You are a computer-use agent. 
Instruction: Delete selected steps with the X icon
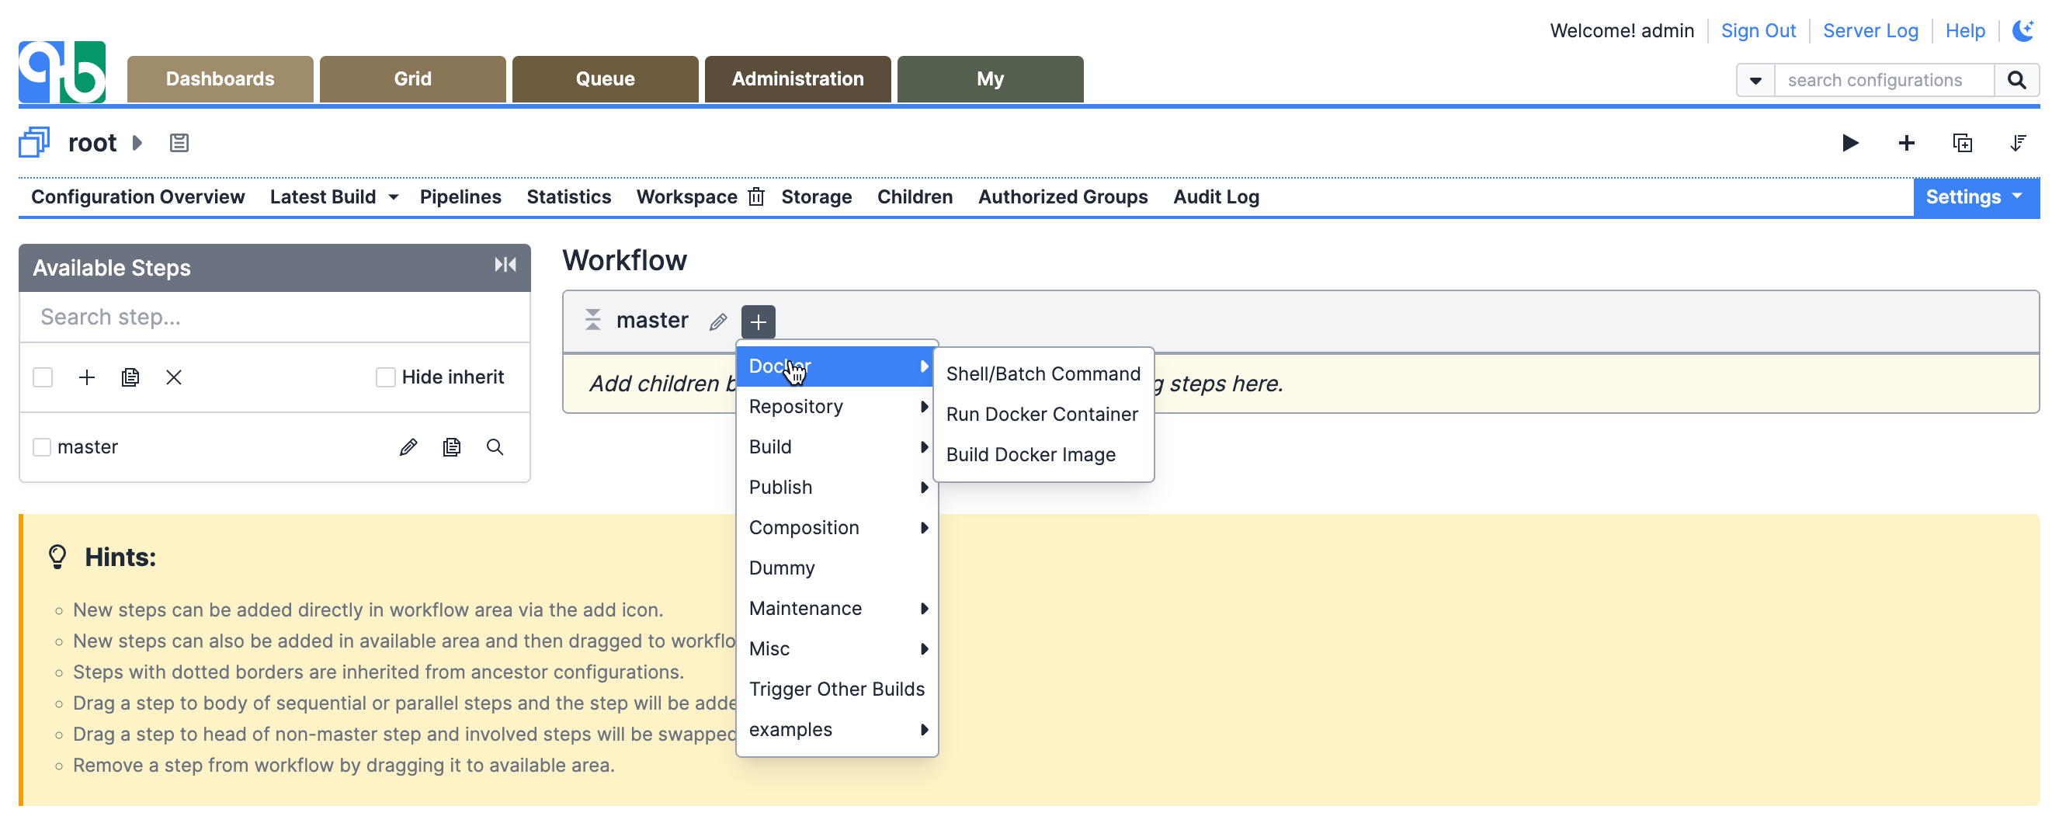click(173, 377)
